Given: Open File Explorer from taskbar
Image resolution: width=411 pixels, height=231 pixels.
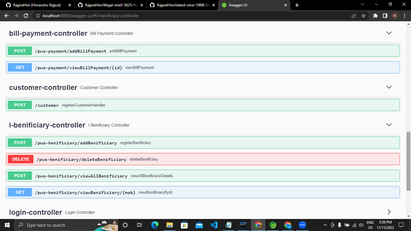Looking at the screenshot, I should (x=170, y=225).
